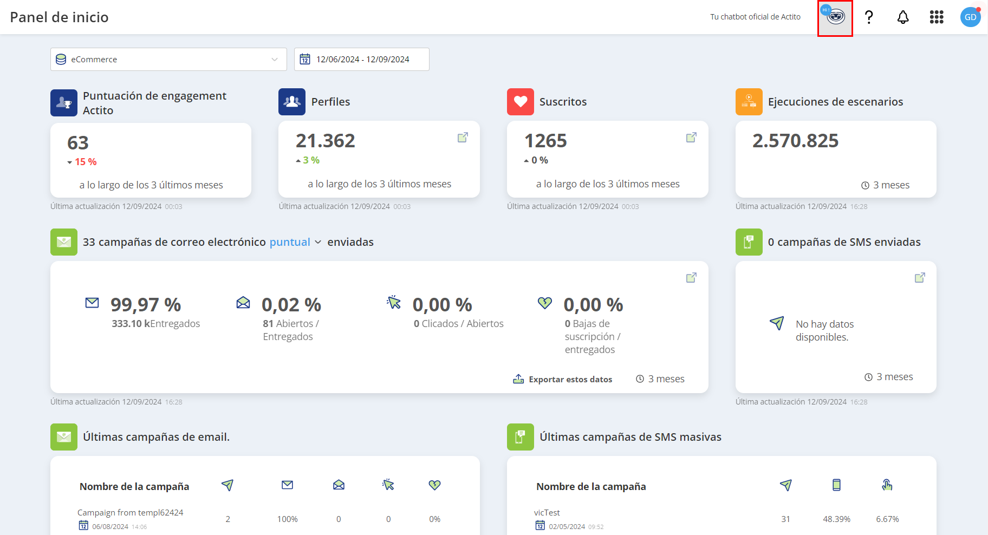Open email campaigns card external link icon
This screenshot has height=535, width=988.
pos(691,278)
